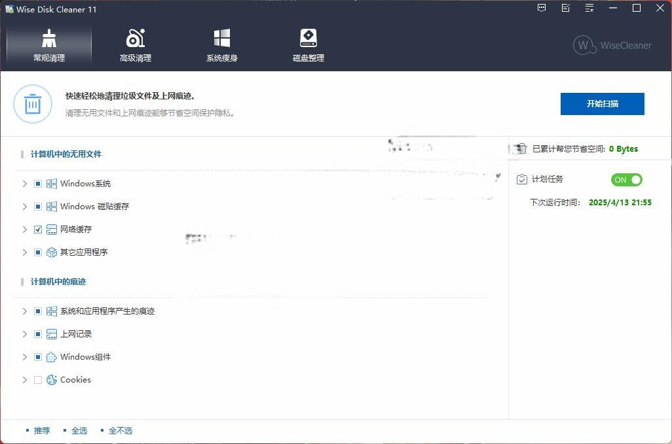Click the Windows组件 puzzle icon

point(52,357)
